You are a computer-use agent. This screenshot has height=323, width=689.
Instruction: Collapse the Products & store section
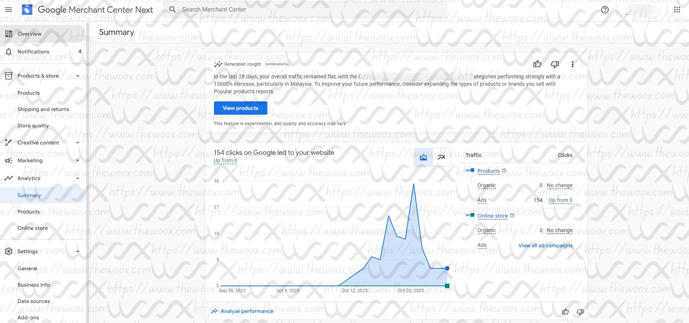point(78,76)
